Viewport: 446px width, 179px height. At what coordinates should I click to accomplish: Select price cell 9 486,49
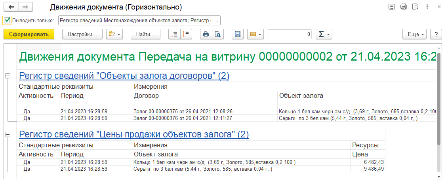click(x=368, y=169)
